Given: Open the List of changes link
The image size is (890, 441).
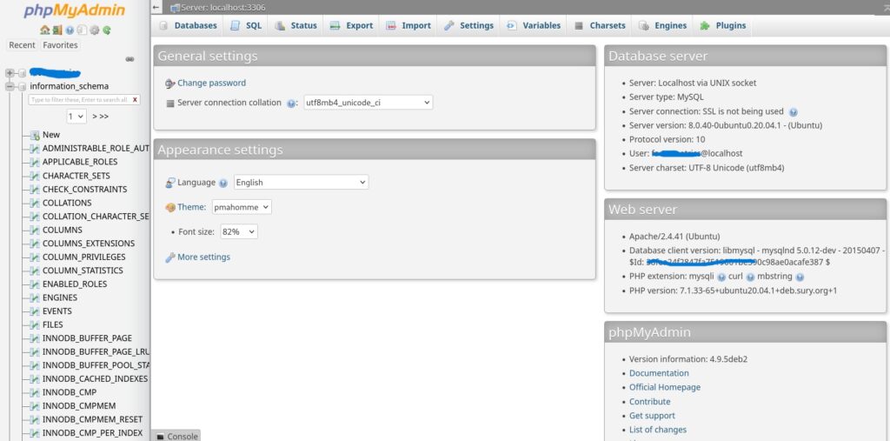Looking at the screenshot, I should pyautogui.click(x=658, y=431).
